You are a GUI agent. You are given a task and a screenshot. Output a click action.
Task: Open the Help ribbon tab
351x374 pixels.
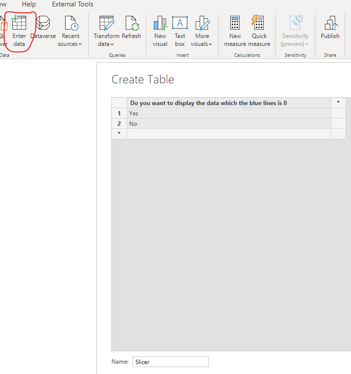pyautogui.click(x=29, y=4)
